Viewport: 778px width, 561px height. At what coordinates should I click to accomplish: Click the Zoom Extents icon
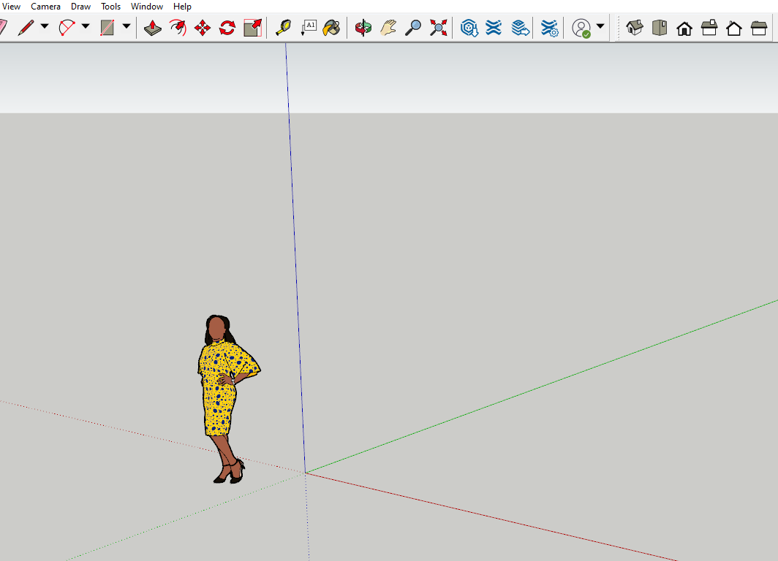pos(438,28)
